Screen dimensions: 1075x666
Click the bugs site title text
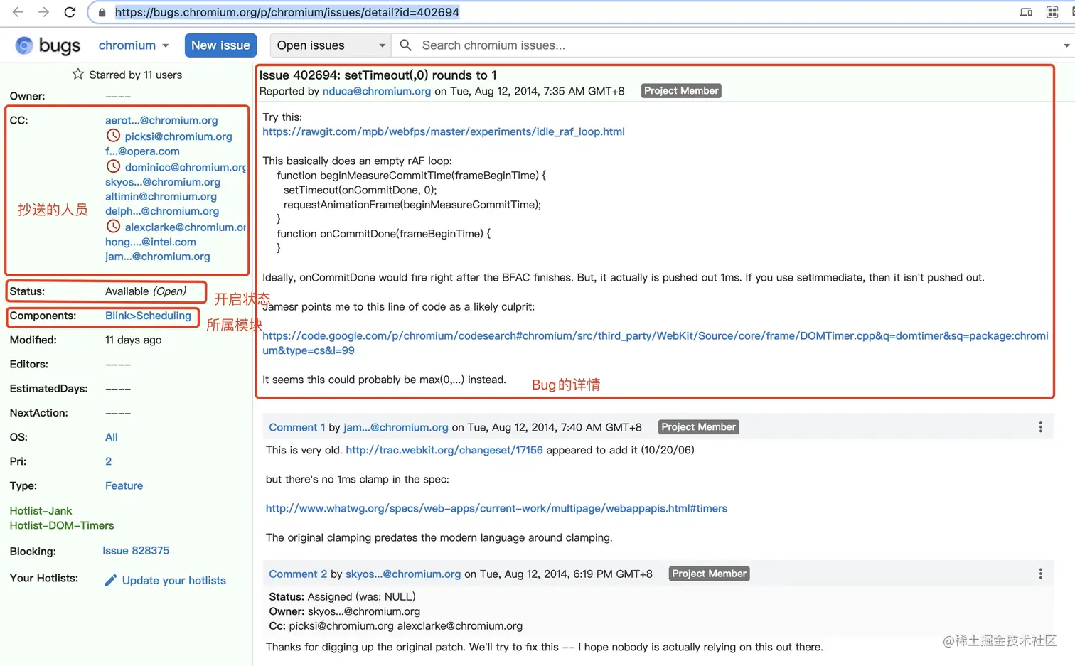click(x=60, y=46)
